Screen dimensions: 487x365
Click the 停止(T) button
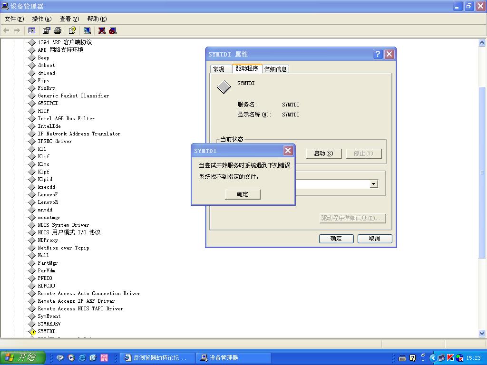coord(363,154)
